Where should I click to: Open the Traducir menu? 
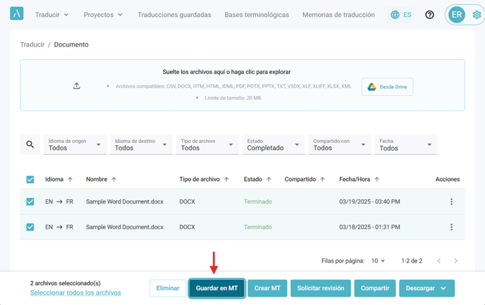tap(51, 15)
